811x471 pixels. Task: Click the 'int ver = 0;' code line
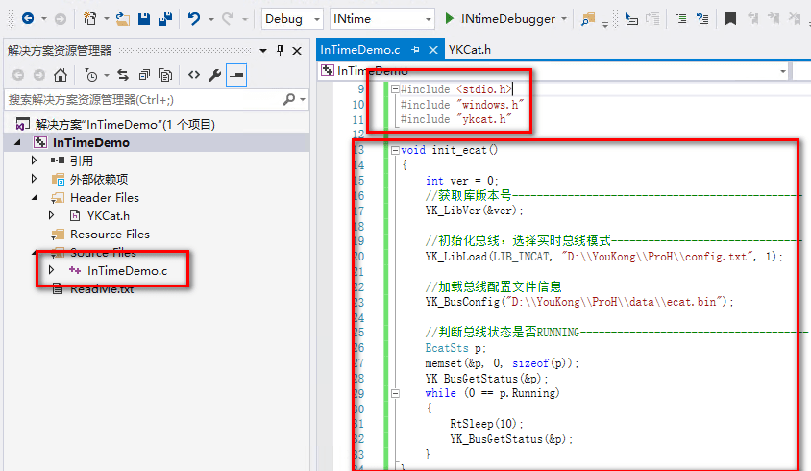(x=462, y=181)
